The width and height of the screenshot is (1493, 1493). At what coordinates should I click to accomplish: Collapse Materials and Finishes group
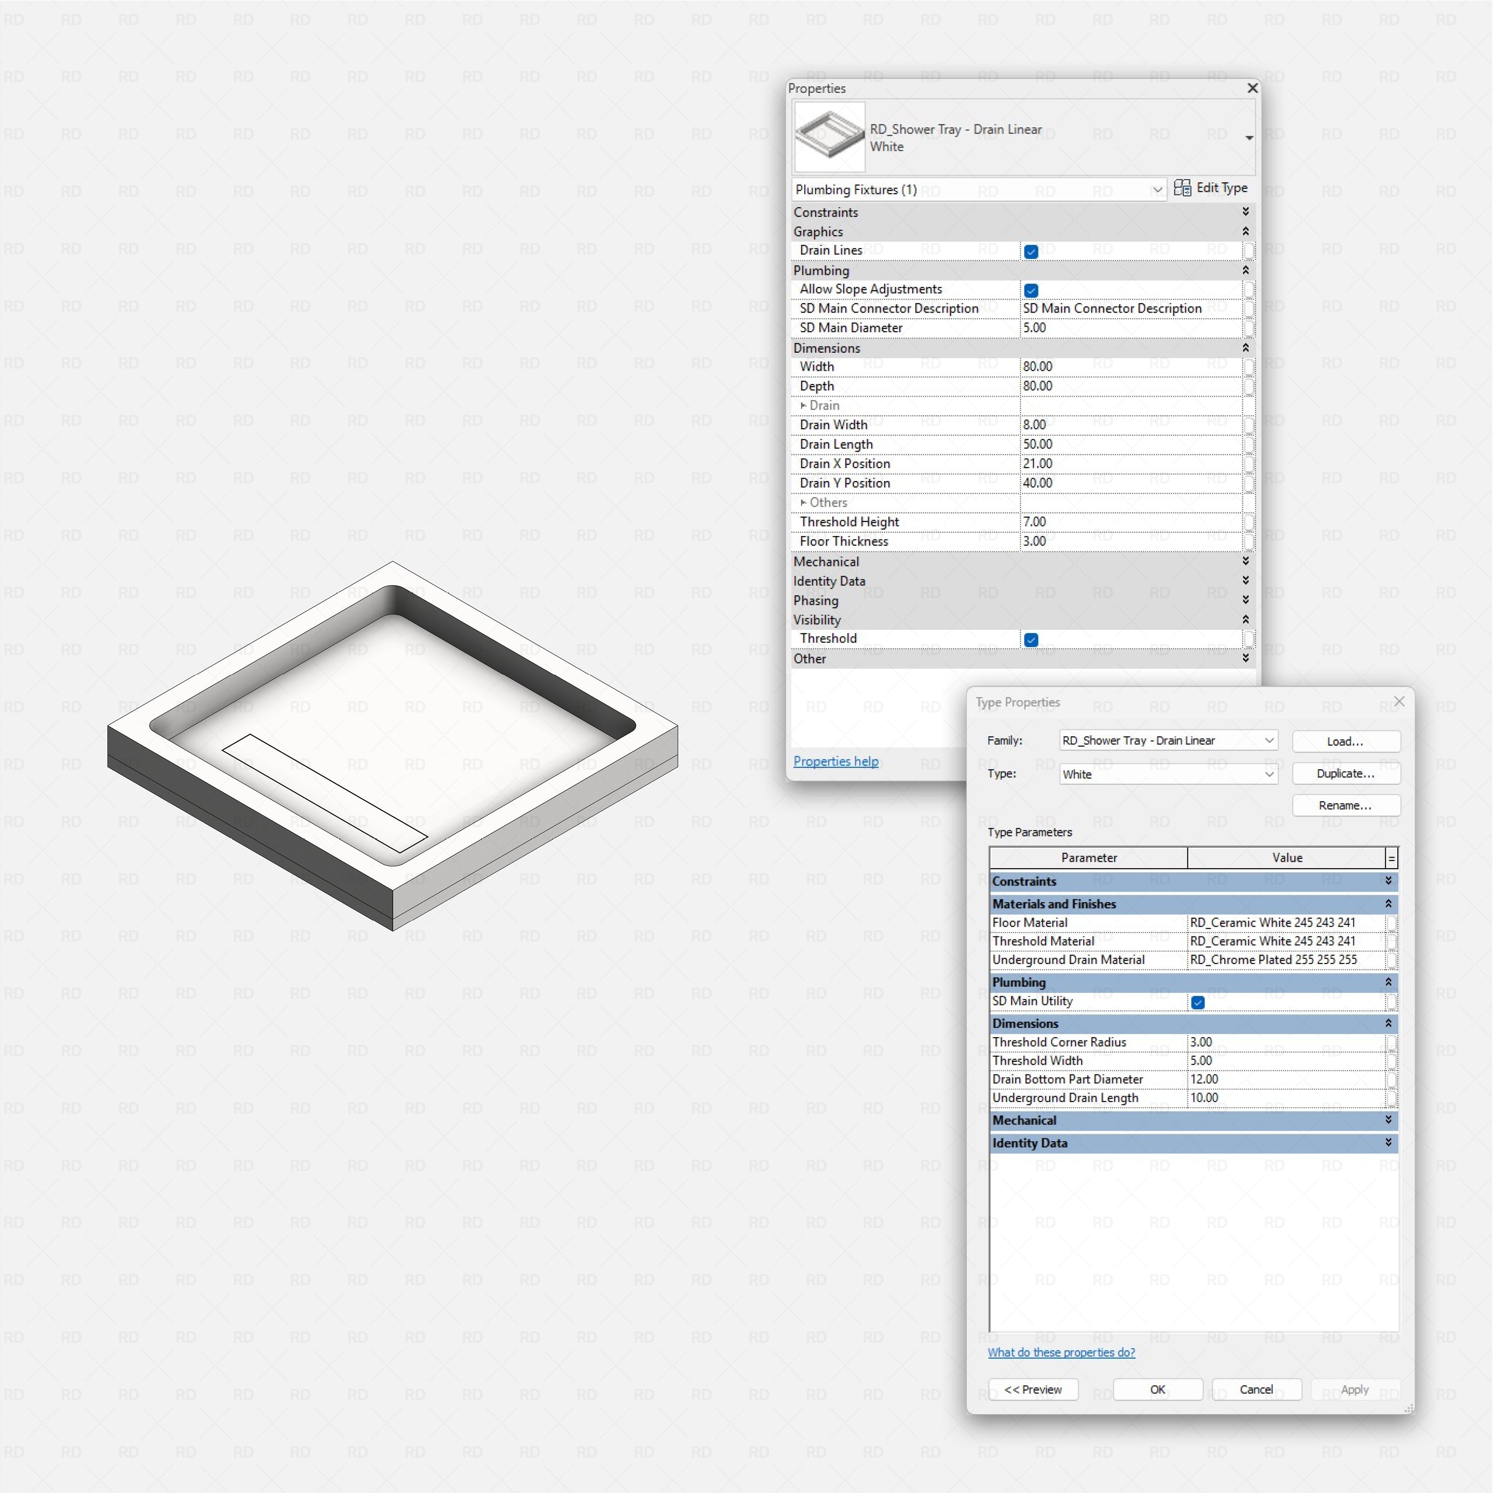[x=1388, y=903]
